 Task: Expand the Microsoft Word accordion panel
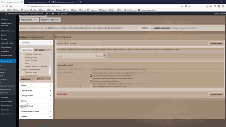tap(36, 106)
